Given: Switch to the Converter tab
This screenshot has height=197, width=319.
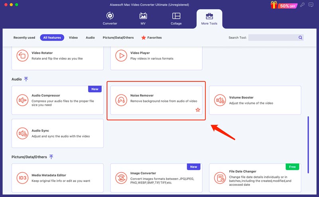Looking at the screenshot, I should click(x=110, y=18).
